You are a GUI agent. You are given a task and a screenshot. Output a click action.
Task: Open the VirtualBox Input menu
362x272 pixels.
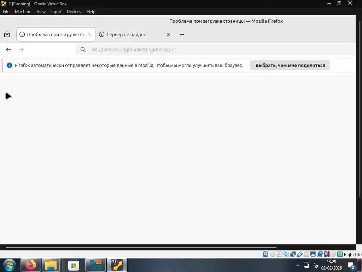tap(56, 12)
